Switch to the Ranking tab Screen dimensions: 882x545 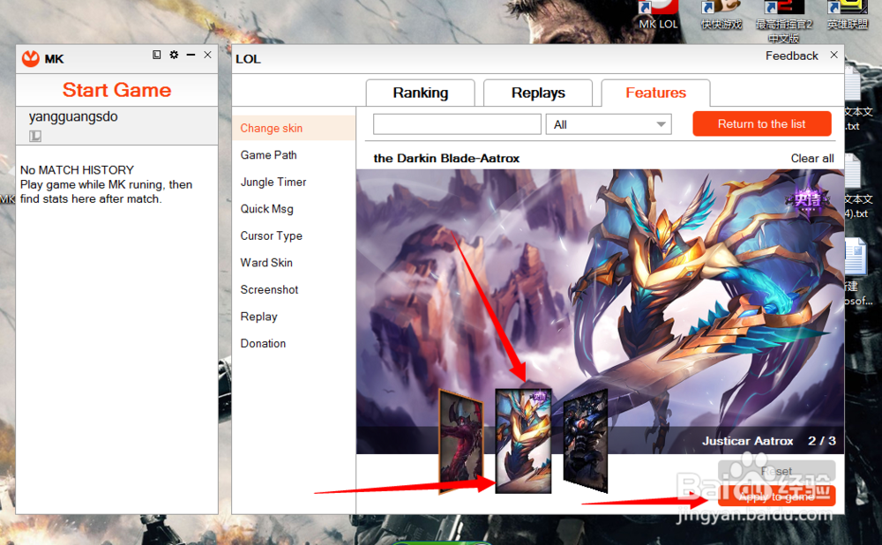(420, 93)
